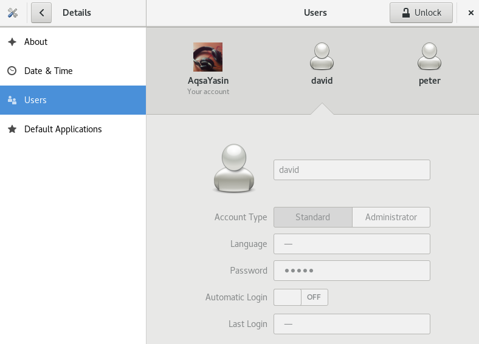Click the Default Applications star icon

(x=12, y=129)
